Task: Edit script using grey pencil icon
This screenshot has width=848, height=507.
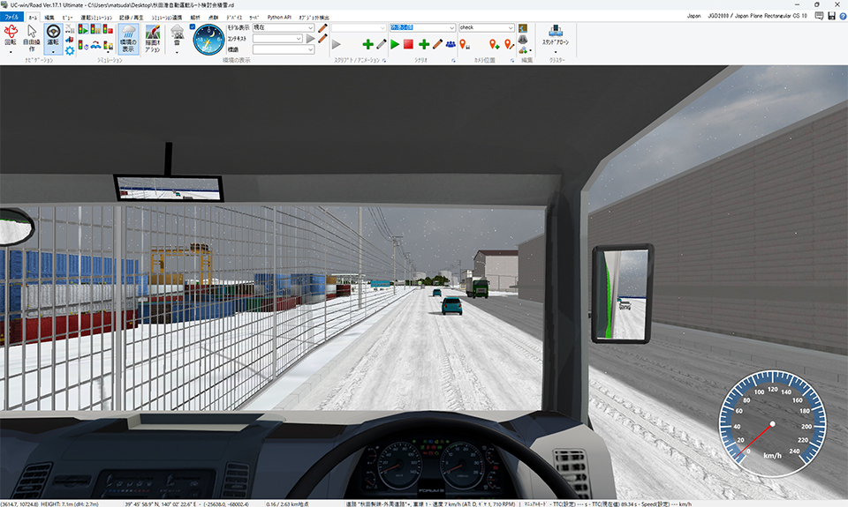Action: pos(382,44)
